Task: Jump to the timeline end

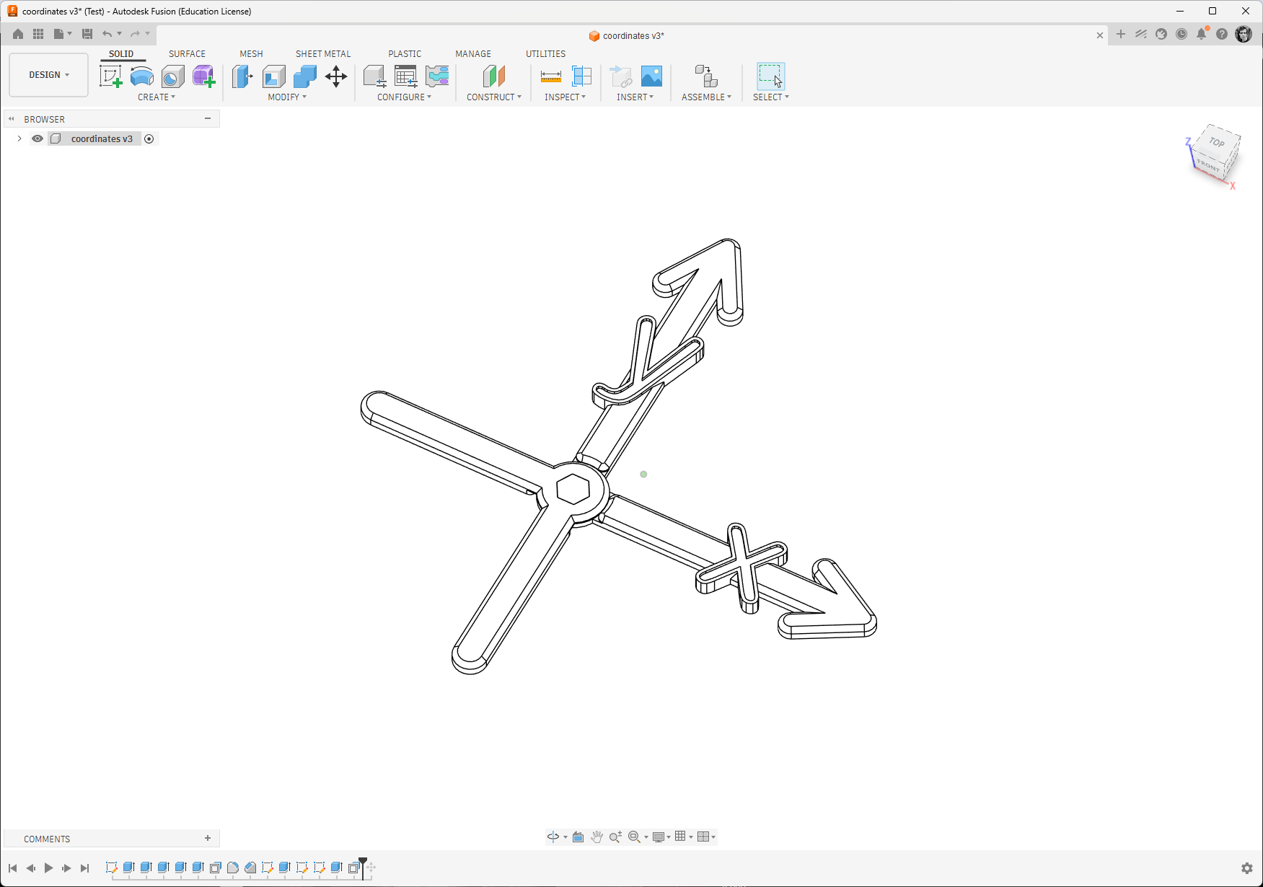Action: point(84,868)
